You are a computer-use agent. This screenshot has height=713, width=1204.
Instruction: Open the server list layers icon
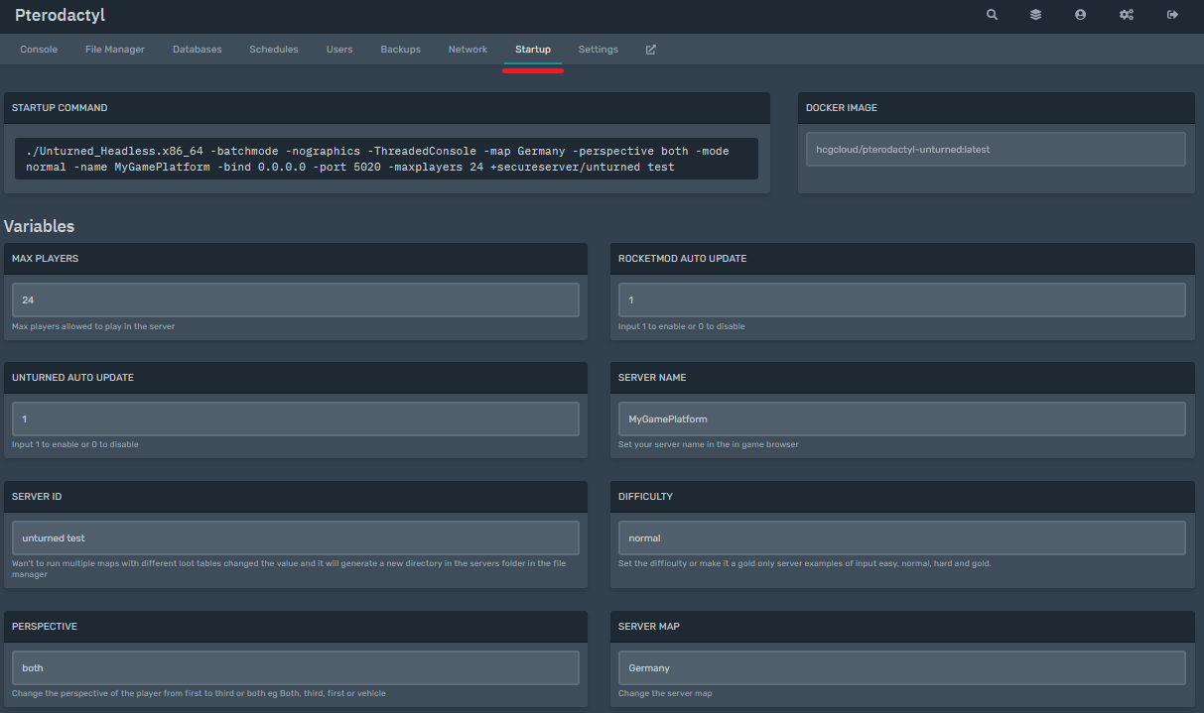(x=1035, y=15)
